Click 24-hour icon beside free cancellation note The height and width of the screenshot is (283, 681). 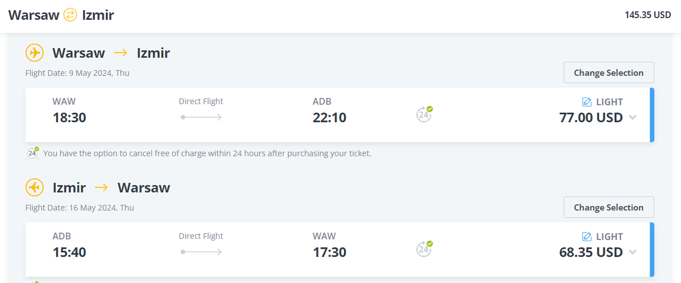[33, 153]
